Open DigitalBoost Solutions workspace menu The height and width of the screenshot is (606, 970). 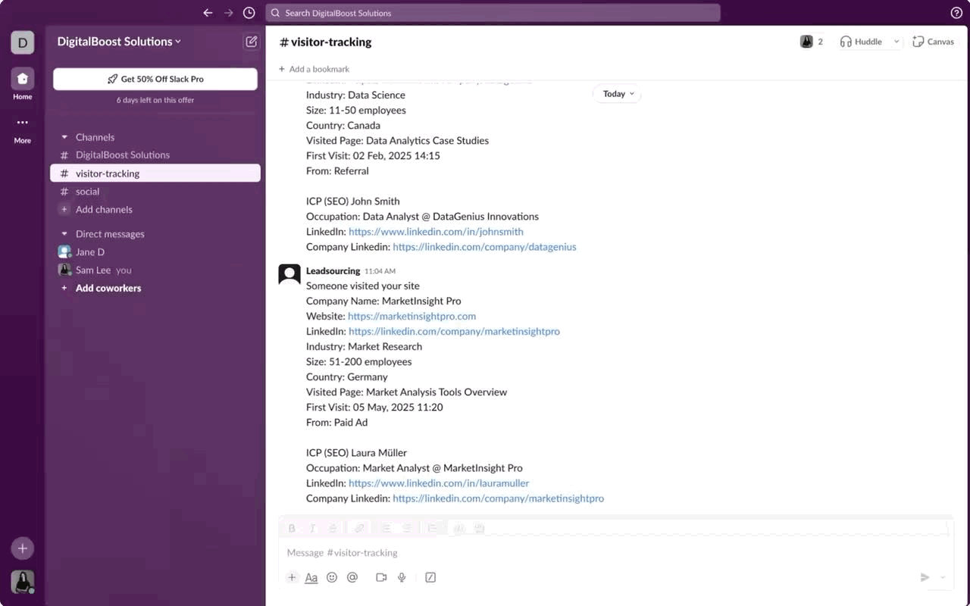(x=119, y=42)
